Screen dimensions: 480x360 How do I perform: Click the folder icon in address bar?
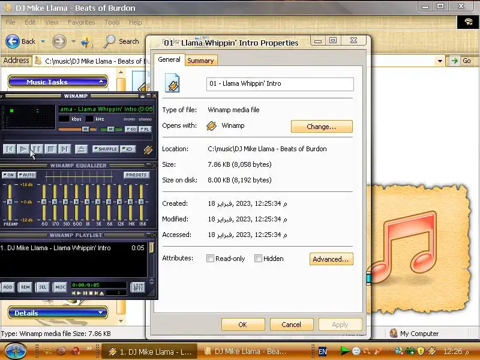coord(38,61)
